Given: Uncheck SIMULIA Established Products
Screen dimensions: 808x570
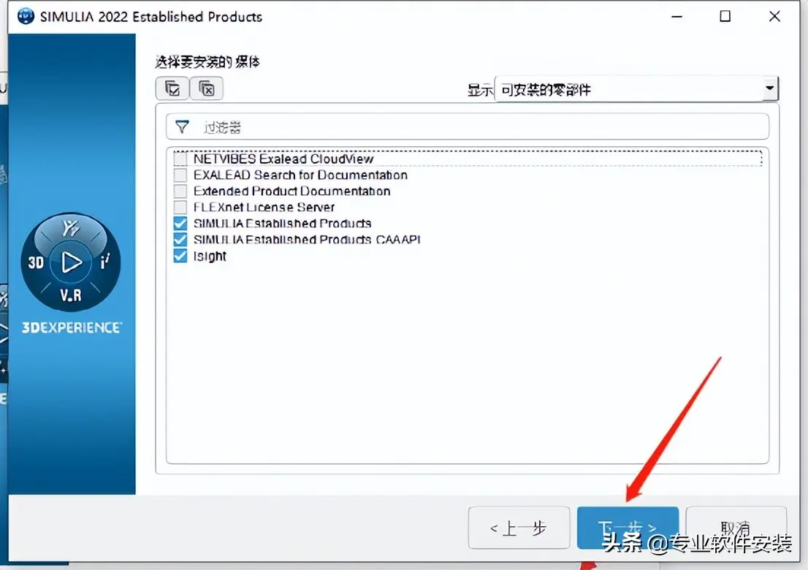Looking at the screenshot, I should coord(180,223).
